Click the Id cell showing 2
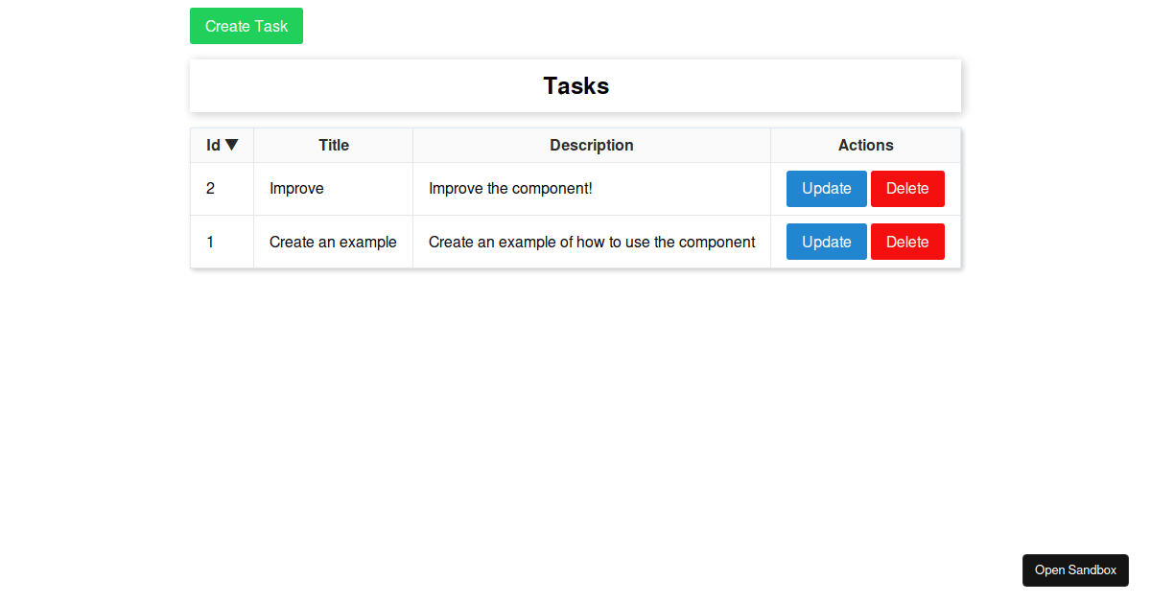The height and width of the screenshot is (604, 1151). point(210,188)
